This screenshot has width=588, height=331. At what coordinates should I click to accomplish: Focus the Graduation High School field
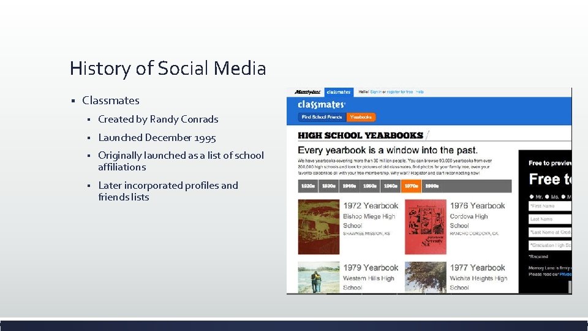[550, 245]
